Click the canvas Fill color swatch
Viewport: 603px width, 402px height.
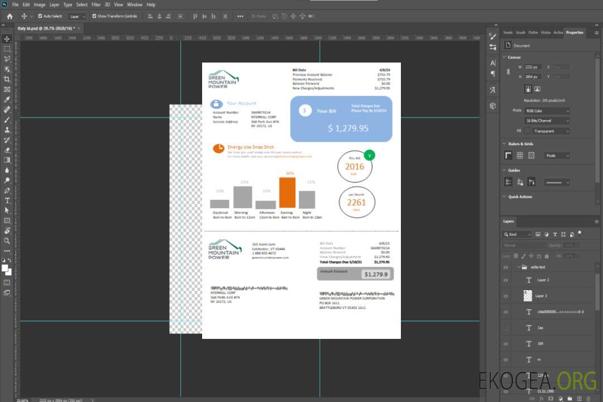coord(527,131)
